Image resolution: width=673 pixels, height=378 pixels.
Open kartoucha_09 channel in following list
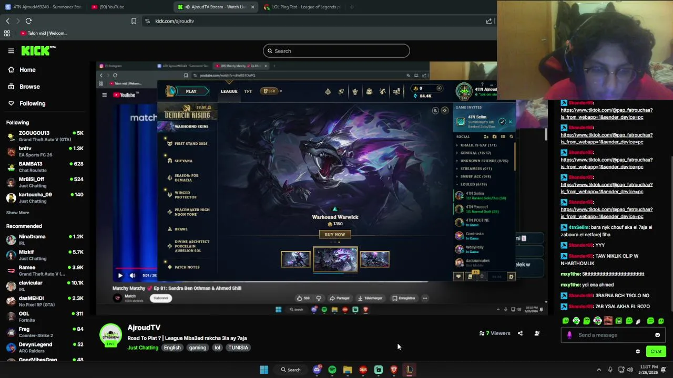click(45, 197)
